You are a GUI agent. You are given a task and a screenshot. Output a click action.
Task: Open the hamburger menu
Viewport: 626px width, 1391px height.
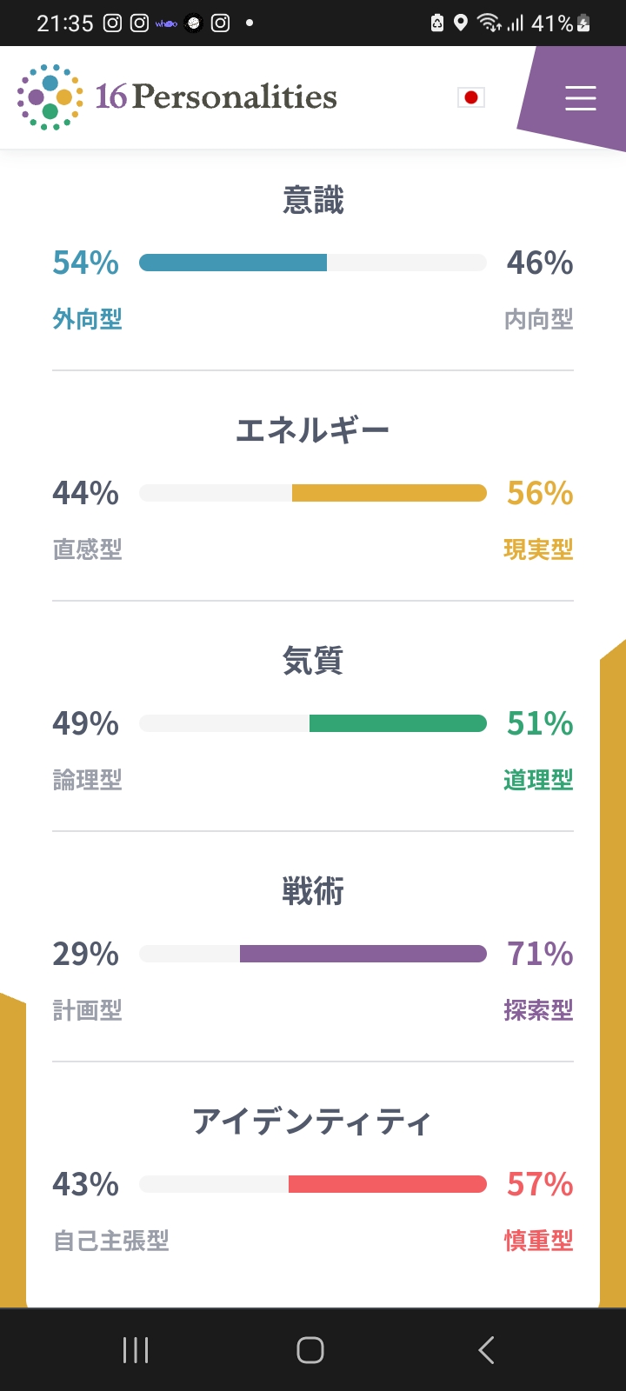point(580,97)
